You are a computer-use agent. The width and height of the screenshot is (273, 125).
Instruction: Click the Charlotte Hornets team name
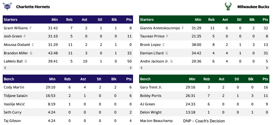(x=33, y=7)
